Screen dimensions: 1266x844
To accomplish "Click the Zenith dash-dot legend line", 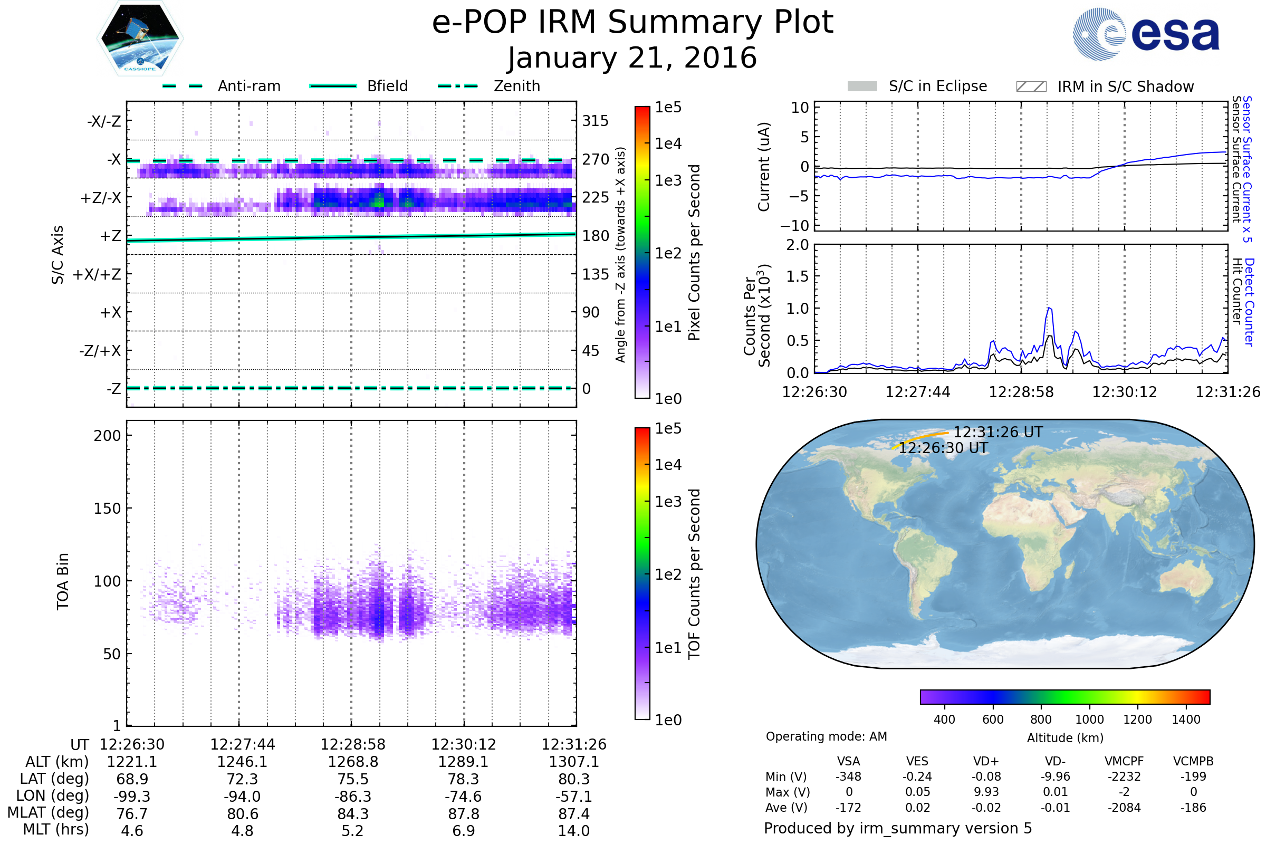I will pyautogui.click(x=457, y=86).
